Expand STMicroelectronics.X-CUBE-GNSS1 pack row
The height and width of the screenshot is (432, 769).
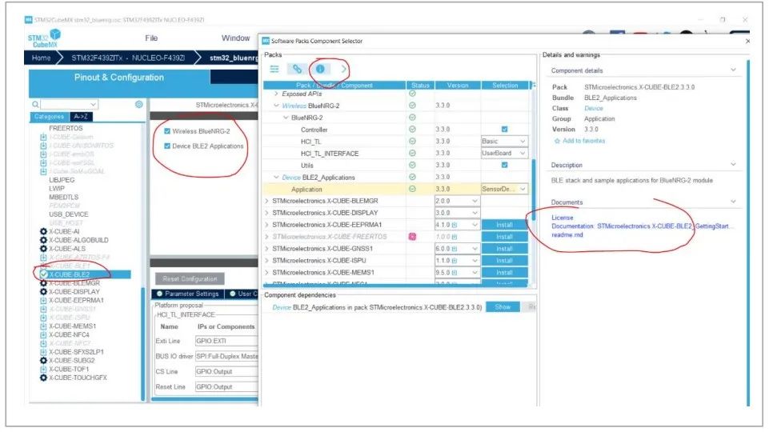[266, 249]
